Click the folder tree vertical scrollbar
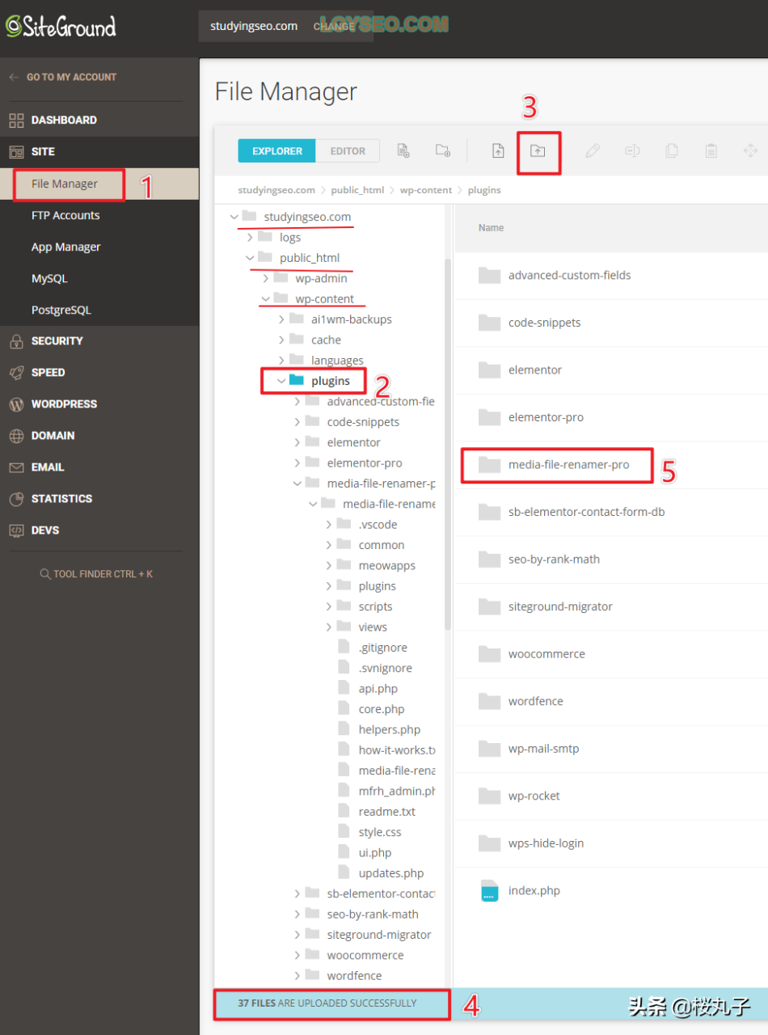 (448, 443)
